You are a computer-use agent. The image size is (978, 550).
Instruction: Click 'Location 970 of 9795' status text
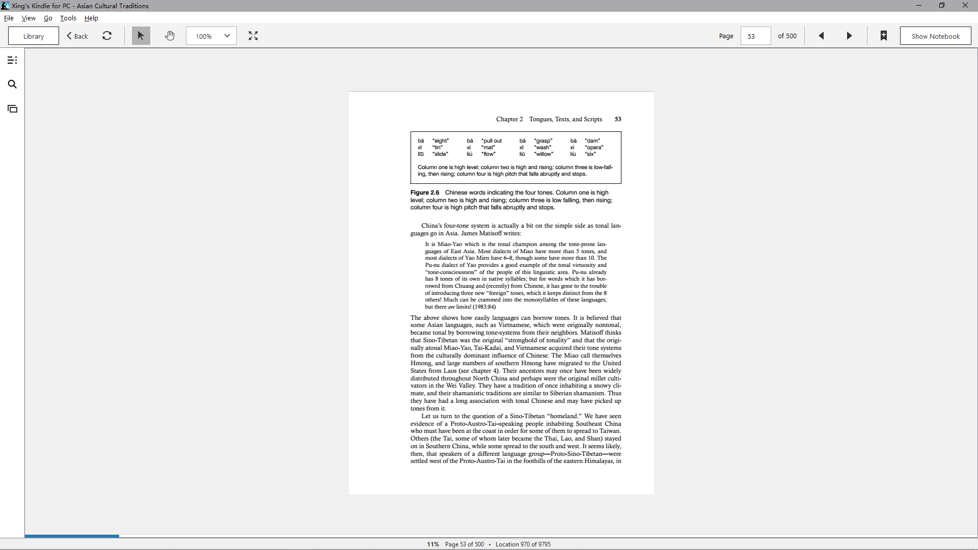(x=523, y=544)
